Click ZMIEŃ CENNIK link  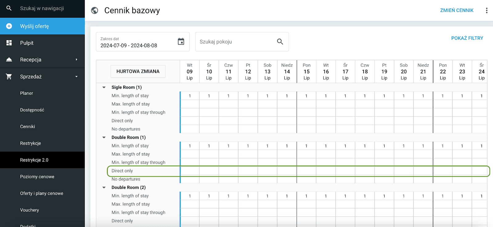457,10
